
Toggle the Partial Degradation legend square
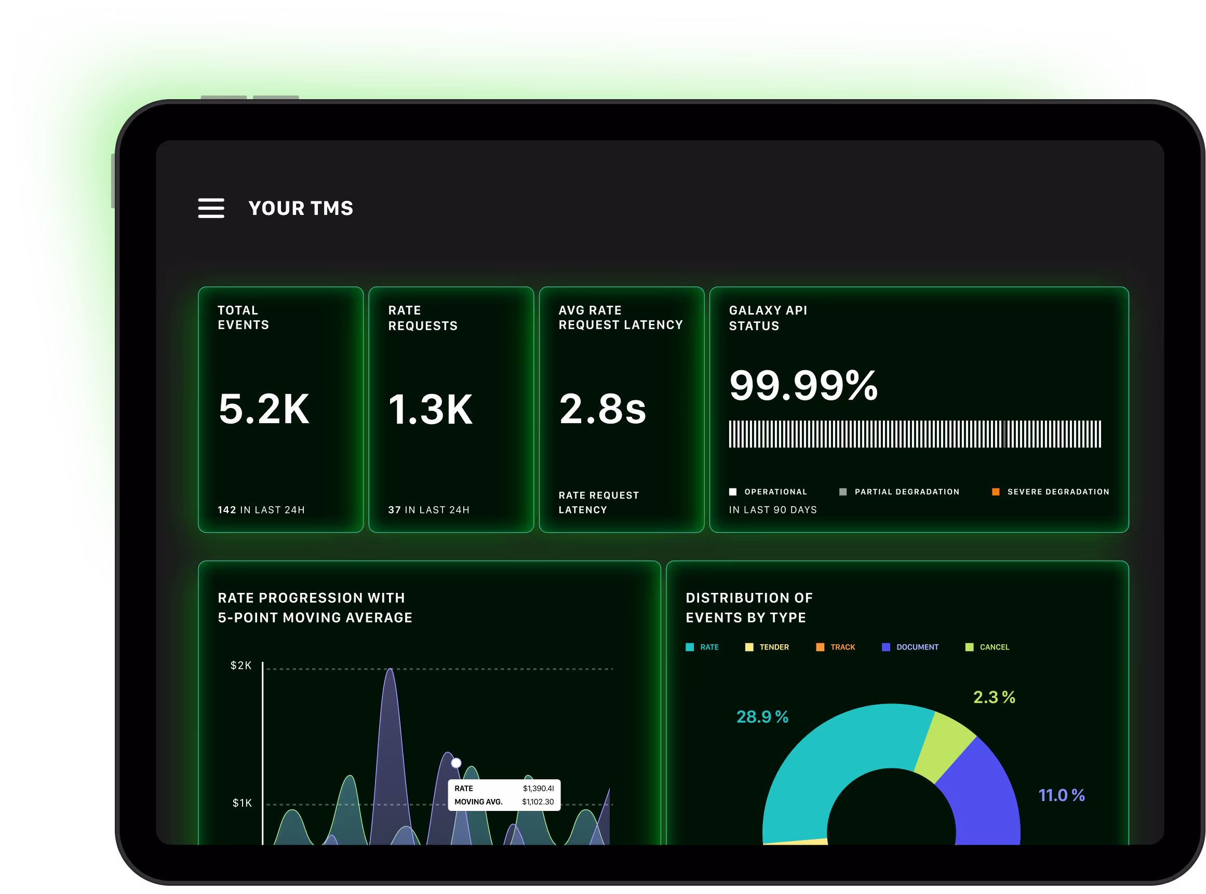point(843,492)
